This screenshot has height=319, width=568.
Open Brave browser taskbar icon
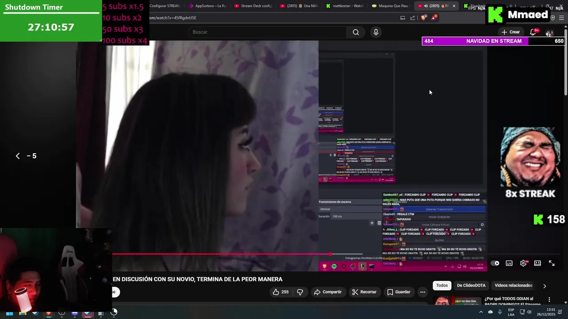click(48, 313)
